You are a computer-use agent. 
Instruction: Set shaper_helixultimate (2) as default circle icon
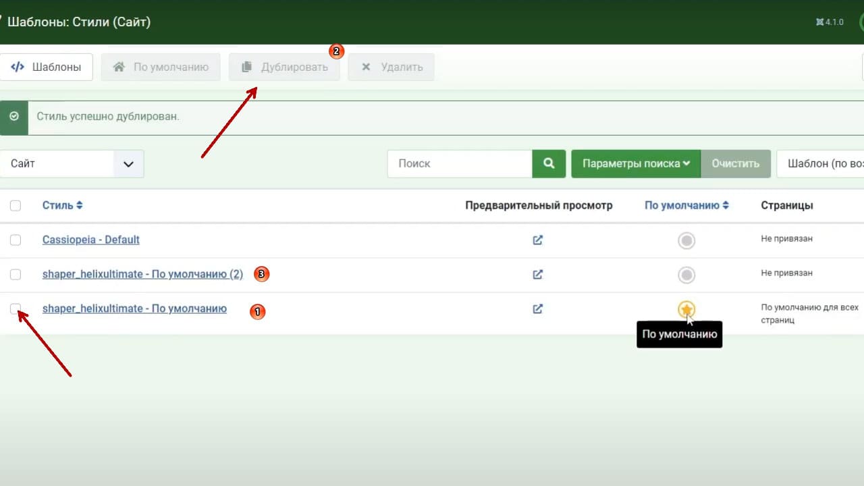[x=686, y=275]
